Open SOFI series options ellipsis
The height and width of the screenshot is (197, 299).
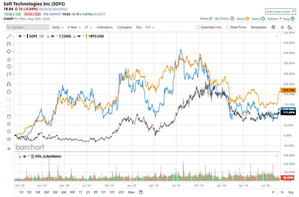click(24, 36)
